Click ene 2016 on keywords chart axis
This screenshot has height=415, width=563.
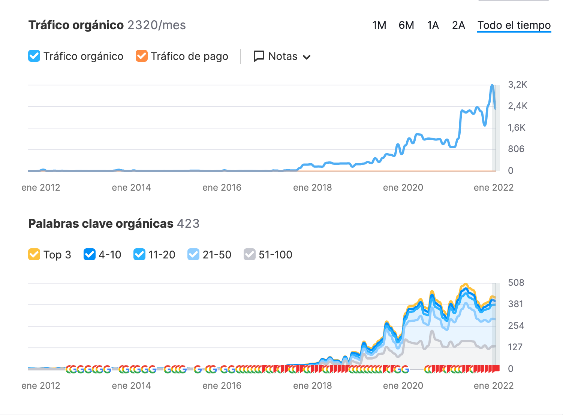click(222, 386)
